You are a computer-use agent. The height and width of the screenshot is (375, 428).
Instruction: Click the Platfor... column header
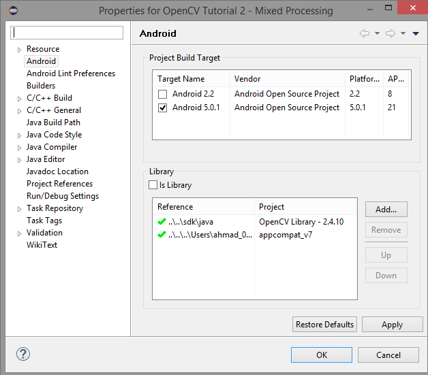(365, 79)
